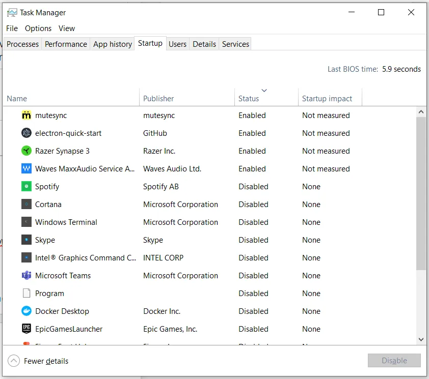Click None impact in Docker Desktop row

[x=311, y=311]
